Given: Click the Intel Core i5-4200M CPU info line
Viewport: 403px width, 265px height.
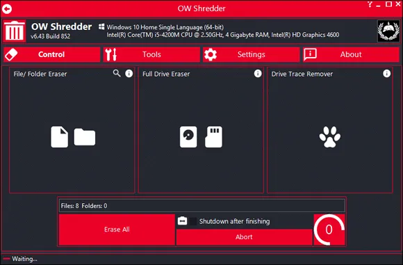Looking at the screenshot, I should 223,35.
